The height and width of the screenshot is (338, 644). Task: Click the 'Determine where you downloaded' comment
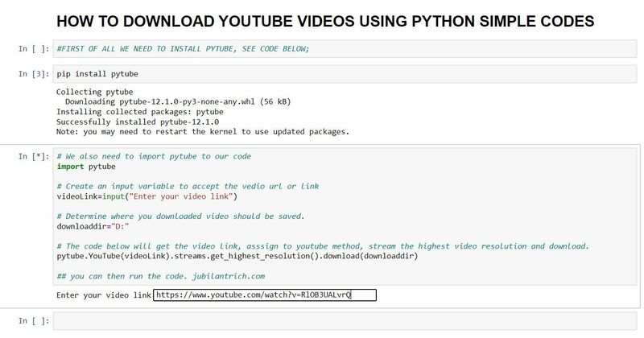tap(180, 216)
